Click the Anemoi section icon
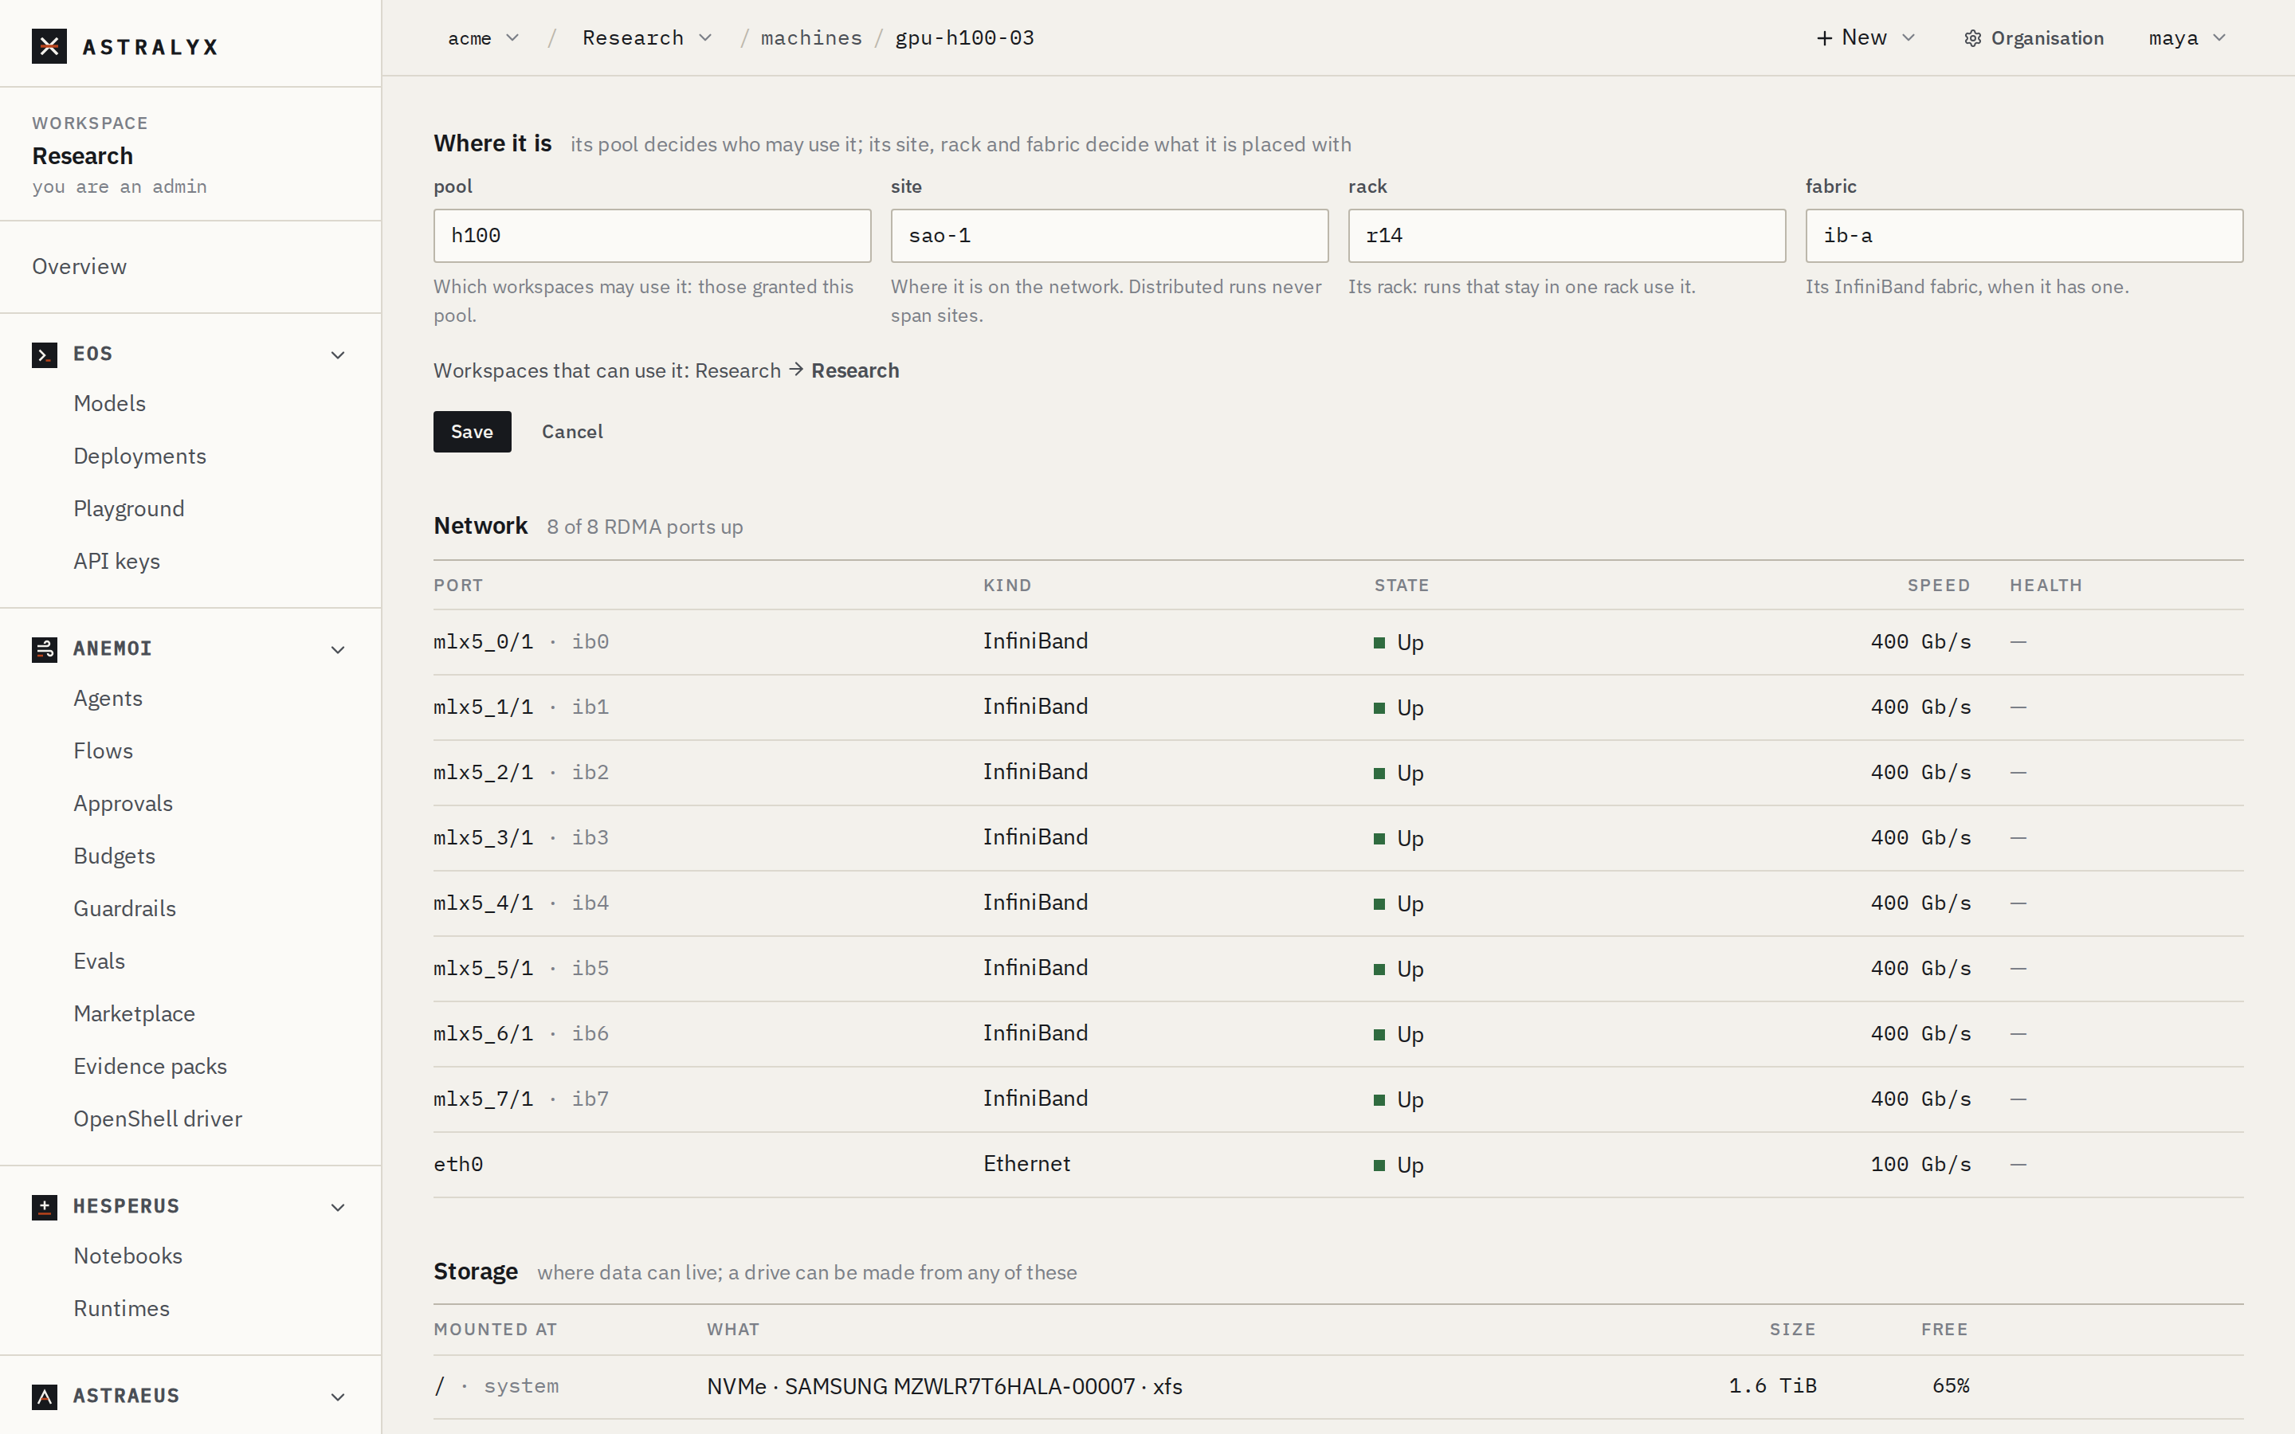Screen dimensions: 2295x1434 click(x=45, y=649)
